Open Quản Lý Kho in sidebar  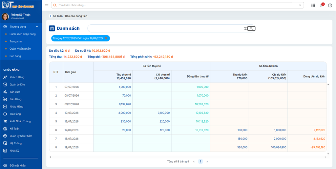pyautogui.click(x=17, y=84)
